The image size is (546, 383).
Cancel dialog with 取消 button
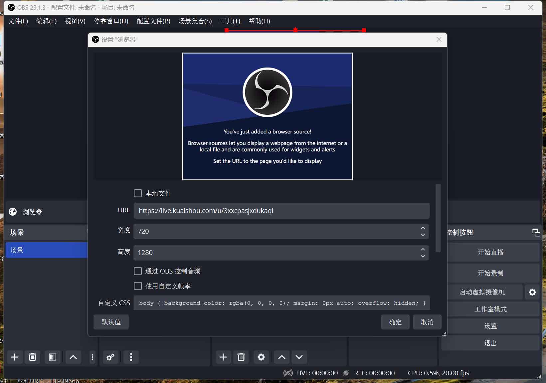(427, 322)
